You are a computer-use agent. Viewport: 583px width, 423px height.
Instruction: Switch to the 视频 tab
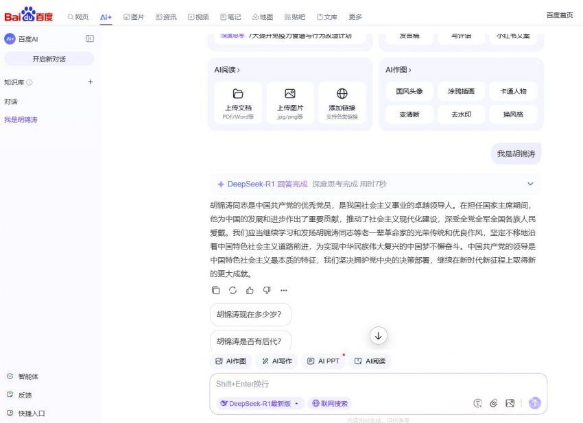[198, 16]
